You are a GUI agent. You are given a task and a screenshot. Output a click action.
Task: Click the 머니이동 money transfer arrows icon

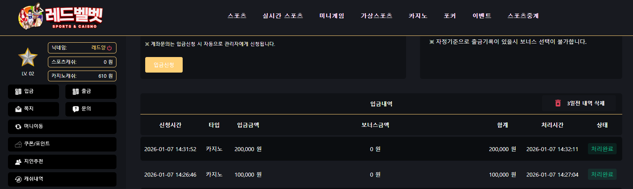[x=18, y=127]
